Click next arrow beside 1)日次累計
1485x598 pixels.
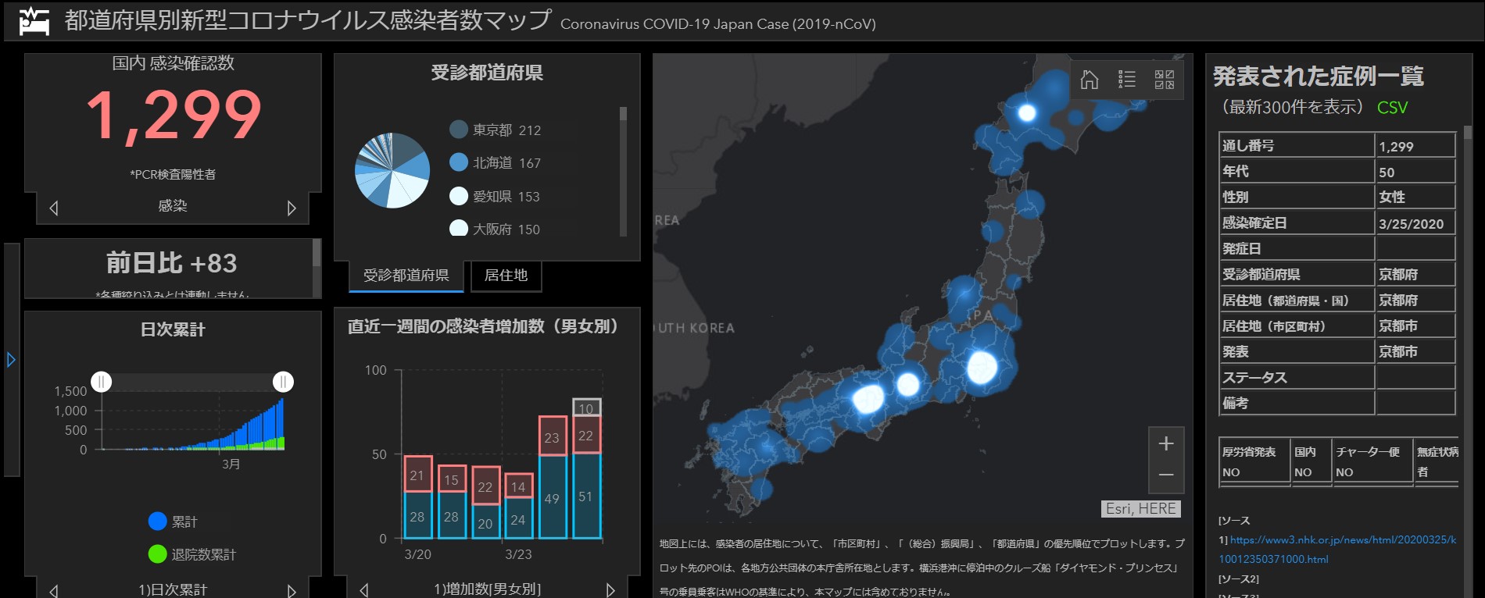tap(292, 591)
